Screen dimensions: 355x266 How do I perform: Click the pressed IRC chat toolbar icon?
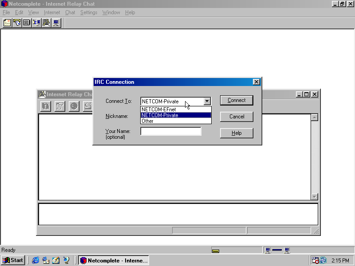(x=46, y=23)
